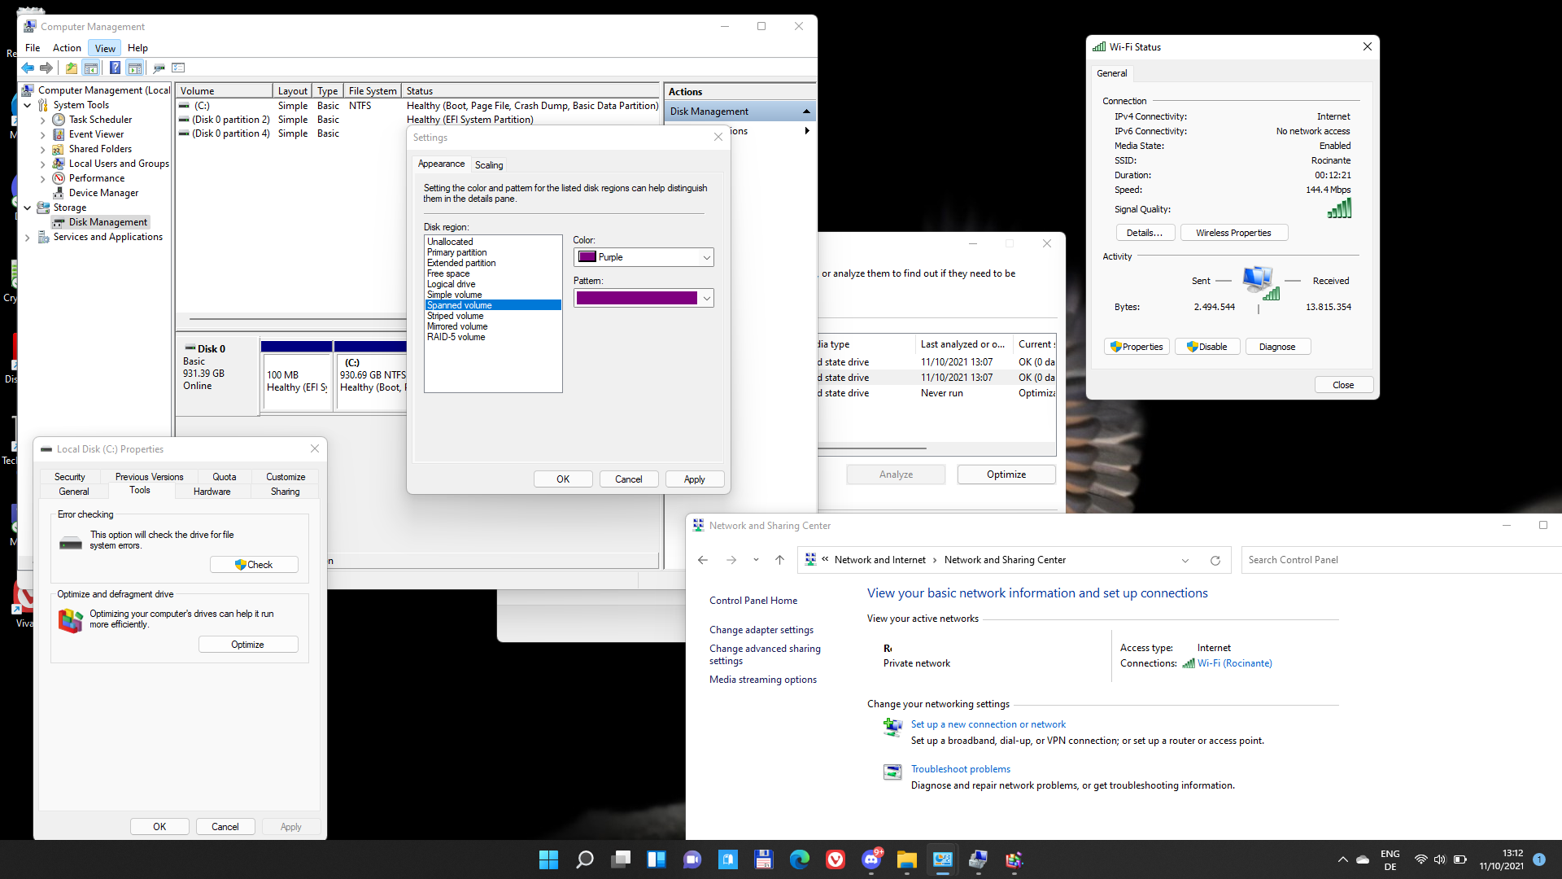Open the Pattern dropdown in Settings
This screenshot has width=1562, height=879.
coord(644,298)
